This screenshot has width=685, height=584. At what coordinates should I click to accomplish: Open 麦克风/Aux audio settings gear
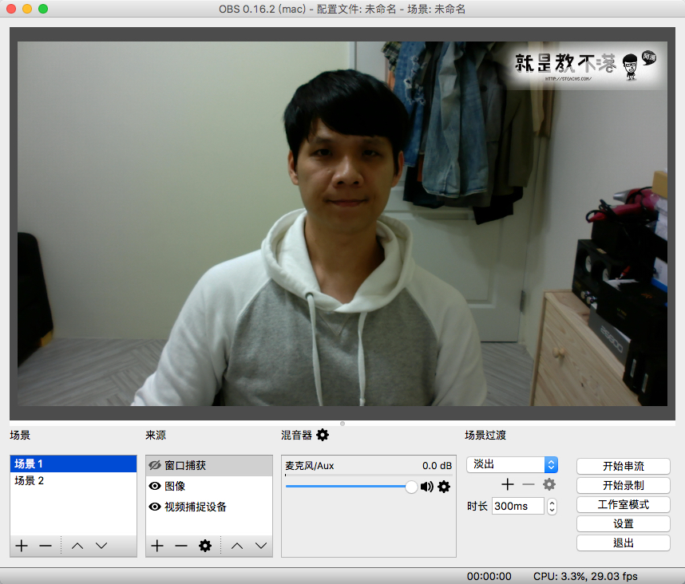444,487
